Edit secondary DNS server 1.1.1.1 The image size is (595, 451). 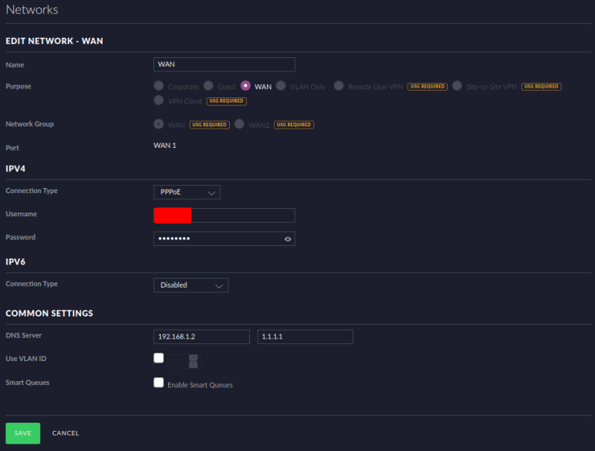pos(305,337)
